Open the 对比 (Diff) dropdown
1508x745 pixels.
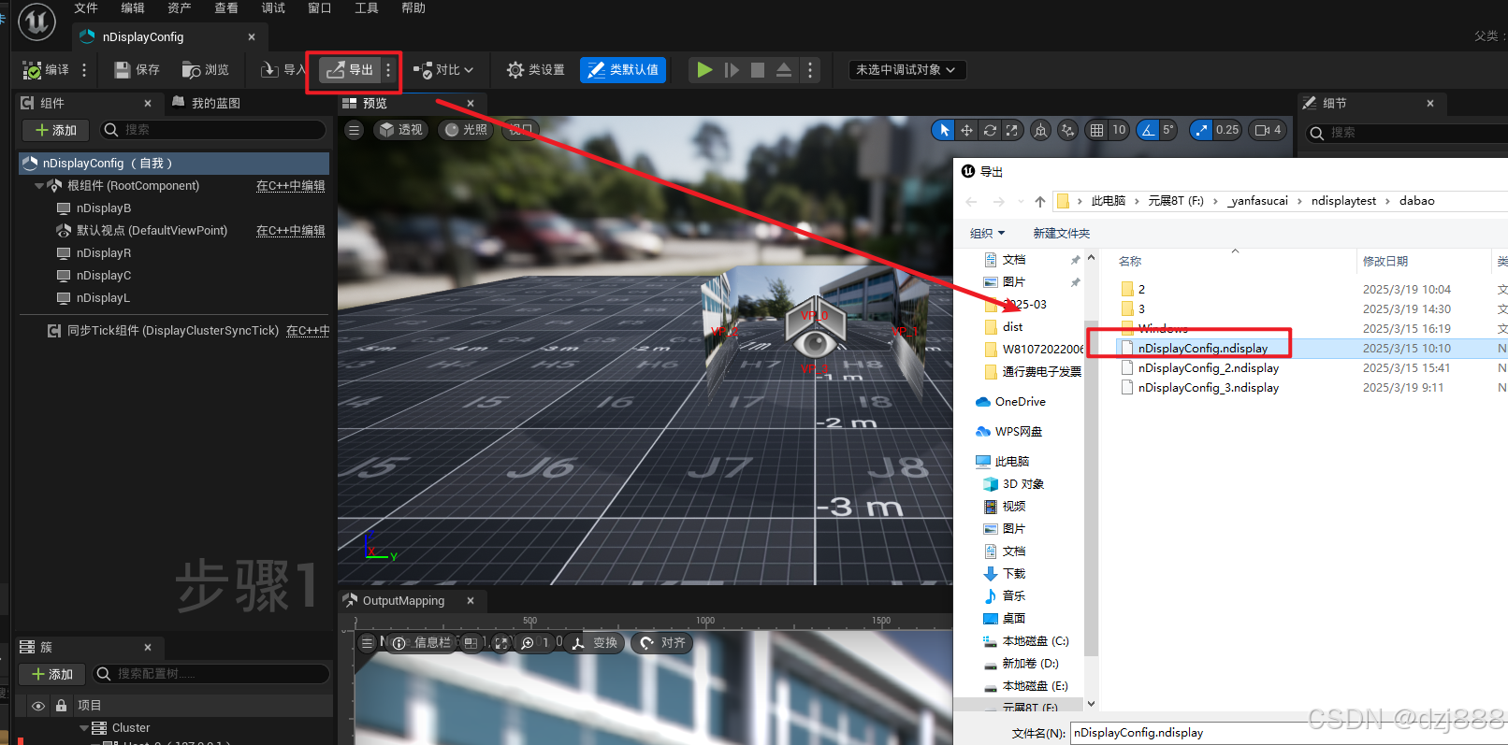[x=443, y=70]
